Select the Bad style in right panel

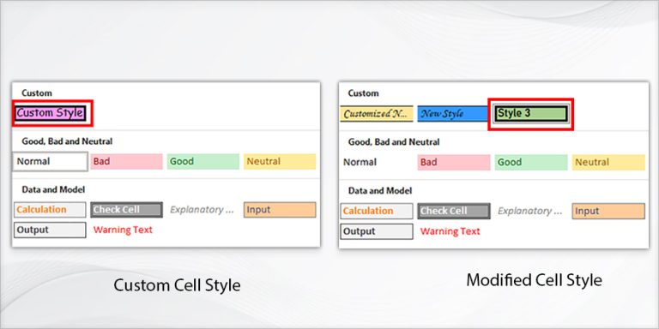(x=453, y=163)
